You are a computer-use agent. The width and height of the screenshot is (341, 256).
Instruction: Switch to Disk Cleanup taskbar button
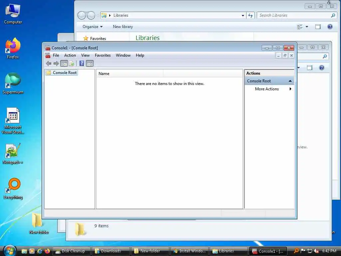click(72, 251)
